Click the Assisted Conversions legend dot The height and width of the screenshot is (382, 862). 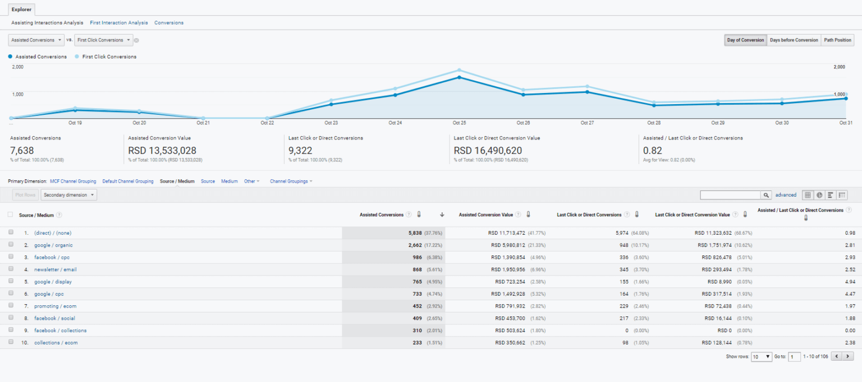[x=11, y=57]
